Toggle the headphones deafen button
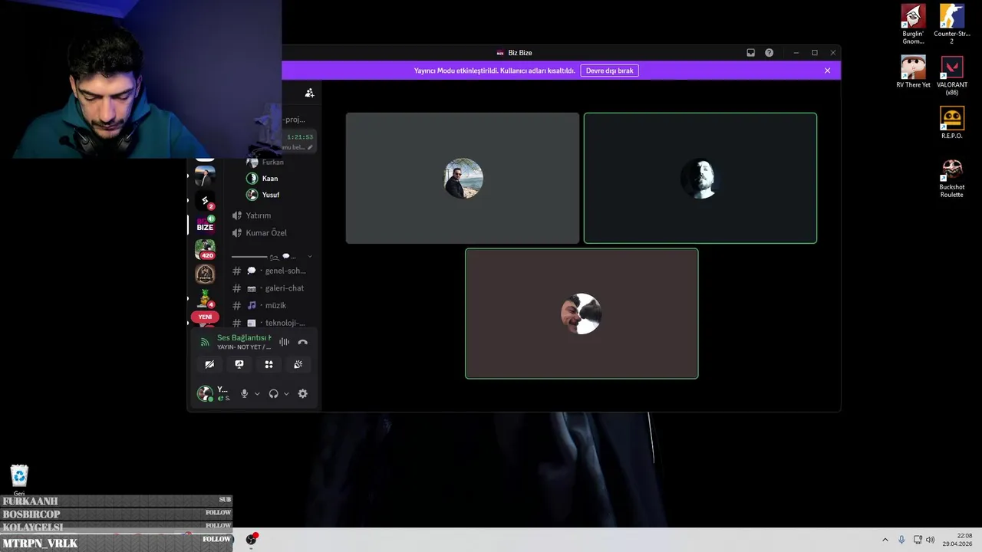The width and height of the screenshot is (982, 552). coord(273,393)
